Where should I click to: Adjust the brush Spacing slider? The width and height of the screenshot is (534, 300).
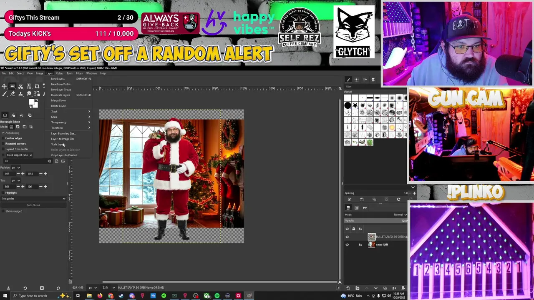375,193
